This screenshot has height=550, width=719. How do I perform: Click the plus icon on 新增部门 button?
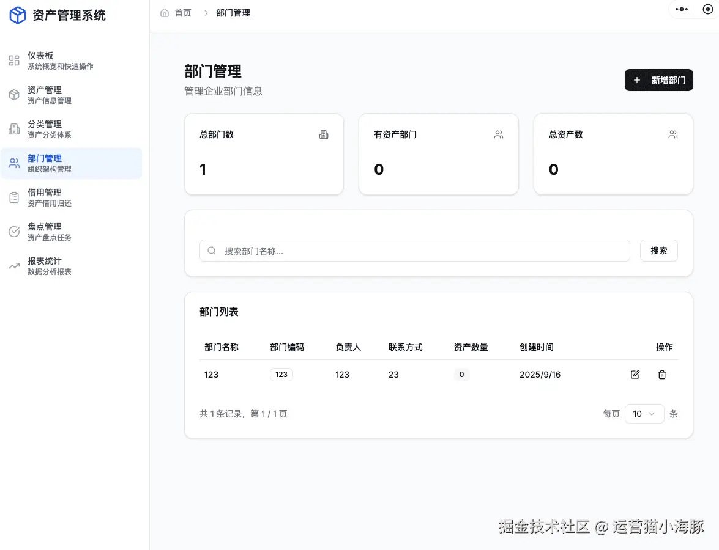[637, 80]
